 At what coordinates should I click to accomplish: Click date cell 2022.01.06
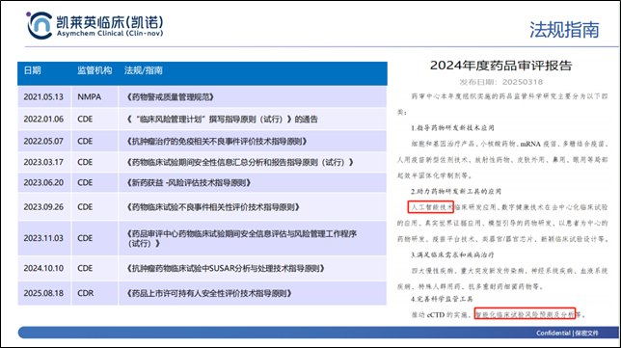tap(43, 120)
